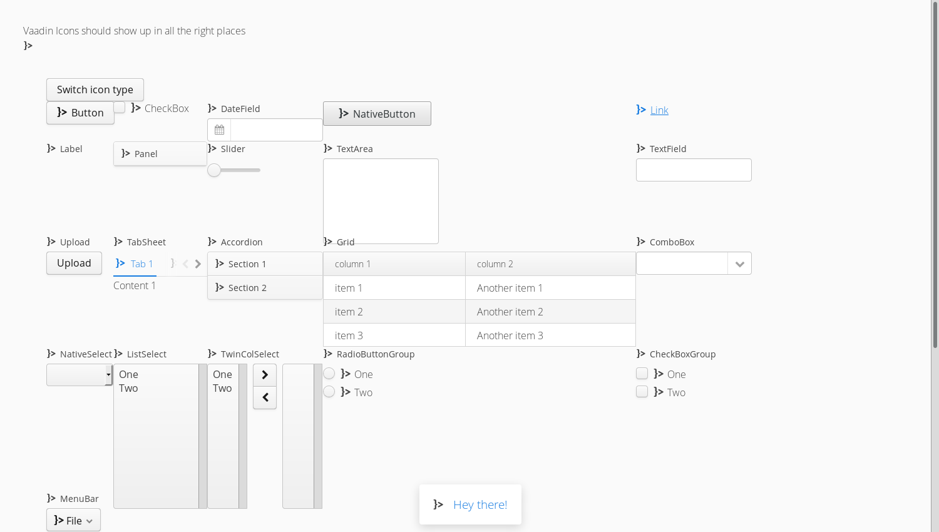Check Two in CheckBoxGroup
The height and width of the screenshot is (532, 939).
click(642, 392)
